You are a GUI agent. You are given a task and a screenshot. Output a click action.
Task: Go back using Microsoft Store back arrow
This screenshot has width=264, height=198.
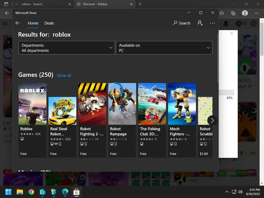[18, 23]
